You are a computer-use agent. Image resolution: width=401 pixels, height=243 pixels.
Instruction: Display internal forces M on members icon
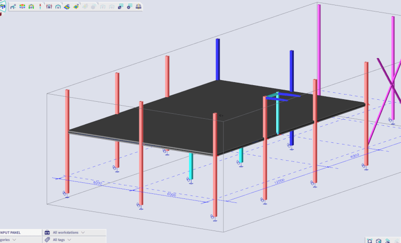49,7
